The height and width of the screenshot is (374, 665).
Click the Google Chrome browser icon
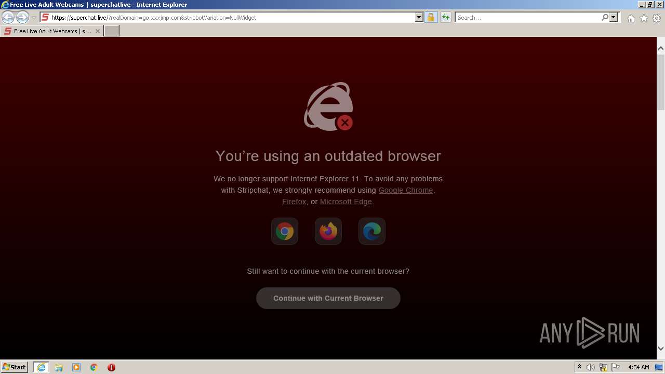285,231
